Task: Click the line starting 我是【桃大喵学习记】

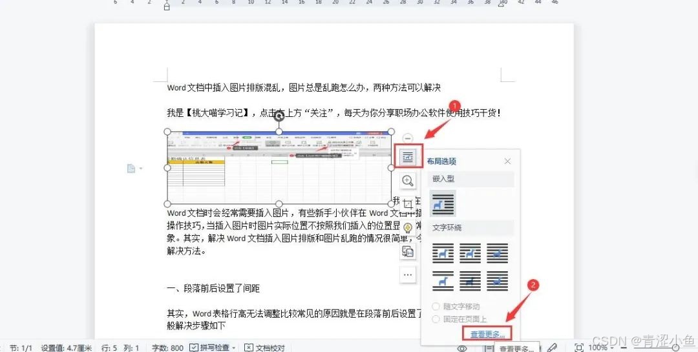Action: 334,113
